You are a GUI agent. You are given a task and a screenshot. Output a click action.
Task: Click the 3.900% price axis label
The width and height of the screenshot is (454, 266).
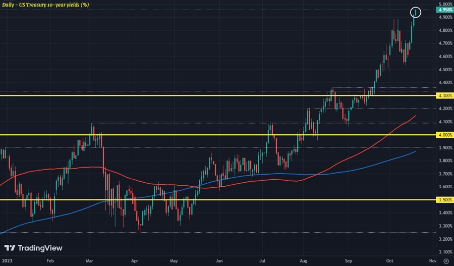445,148
